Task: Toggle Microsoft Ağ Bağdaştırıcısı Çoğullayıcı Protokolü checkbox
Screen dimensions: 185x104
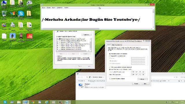Action: tap(58, 40)
